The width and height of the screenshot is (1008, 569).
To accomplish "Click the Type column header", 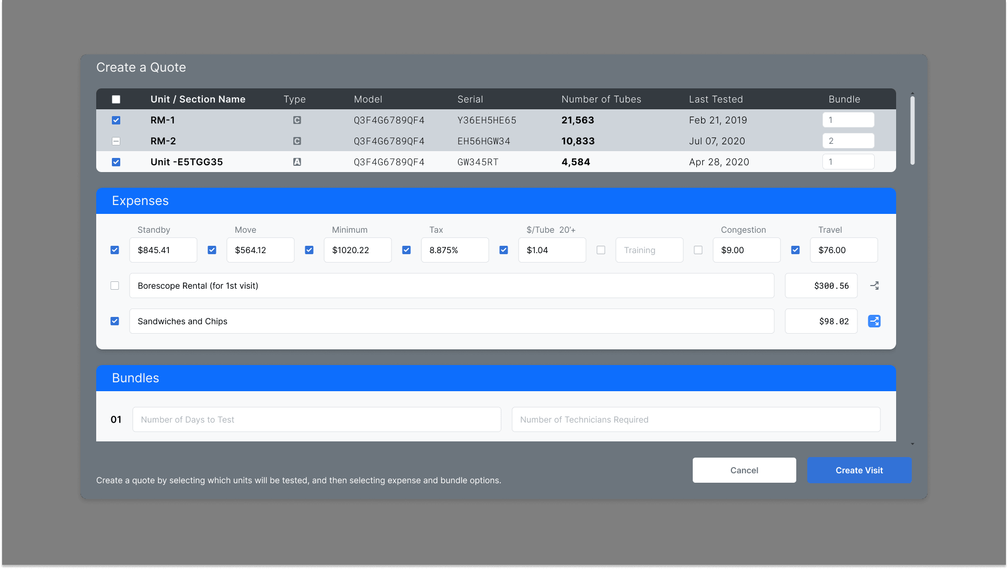I will click(x=295, y=99).
